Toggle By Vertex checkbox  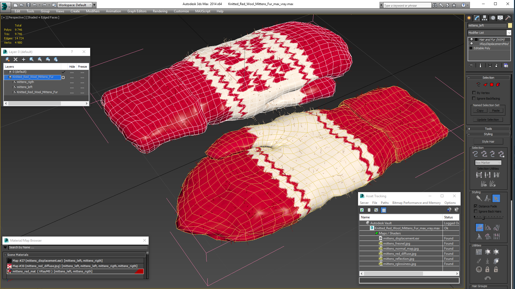[x=474, y=93]
